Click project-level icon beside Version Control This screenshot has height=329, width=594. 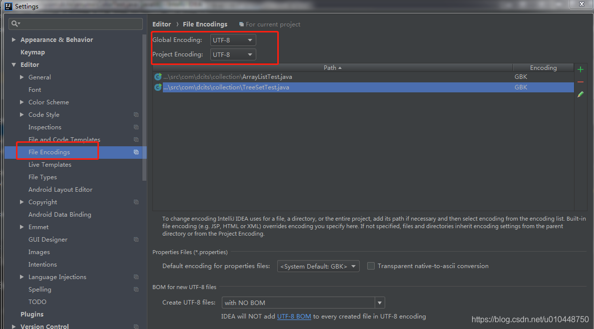136,327
